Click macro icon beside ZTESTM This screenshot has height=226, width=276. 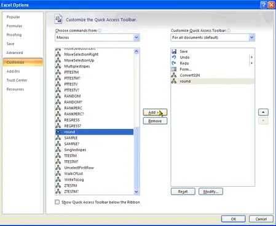pyautogui.click(x=58, y=185)
